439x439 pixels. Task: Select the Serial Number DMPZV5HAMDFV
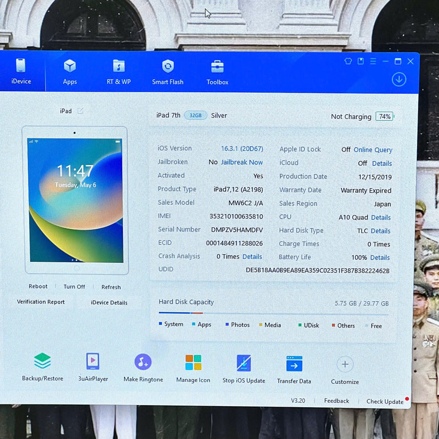click(x=237, y=230)
